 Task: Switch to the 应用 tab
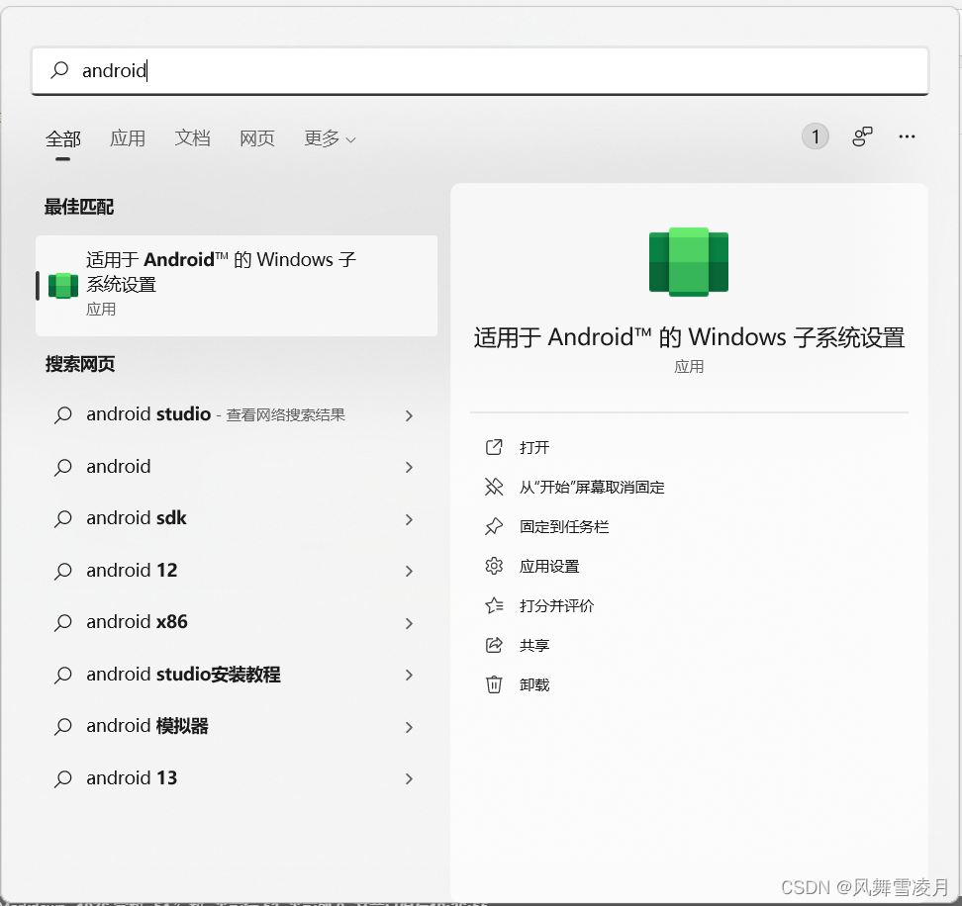pyautogui.click(x=128, y=138)
